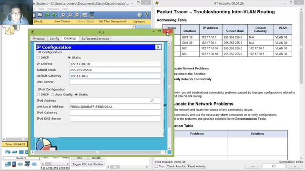This screenshot has width=305, height=171.
Task: Pick the third device icon under the Routers label
Action: click(x=20, y=164)
